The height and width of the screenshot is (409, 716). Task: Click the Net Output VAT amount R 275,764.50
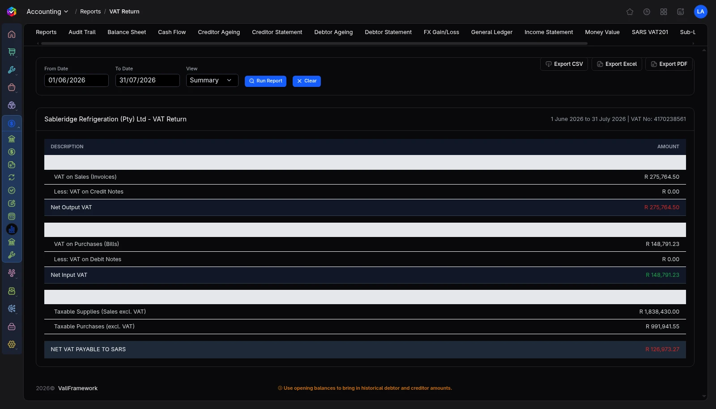661,207
